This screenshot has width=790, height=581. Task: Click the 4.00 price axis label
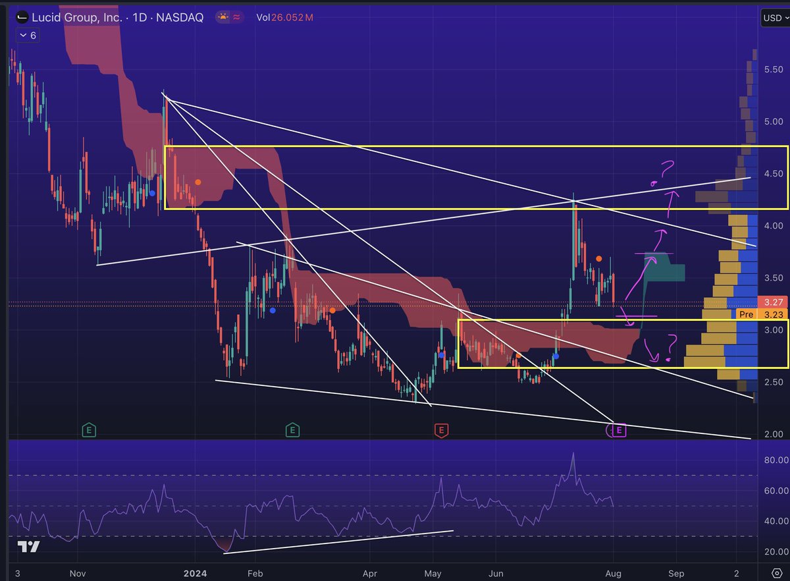(774, 226)
